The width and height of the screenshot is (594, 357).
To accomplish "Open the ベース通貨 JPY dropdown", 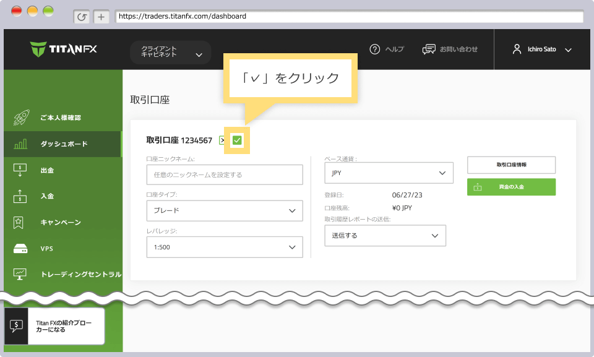I will [389, 173].
